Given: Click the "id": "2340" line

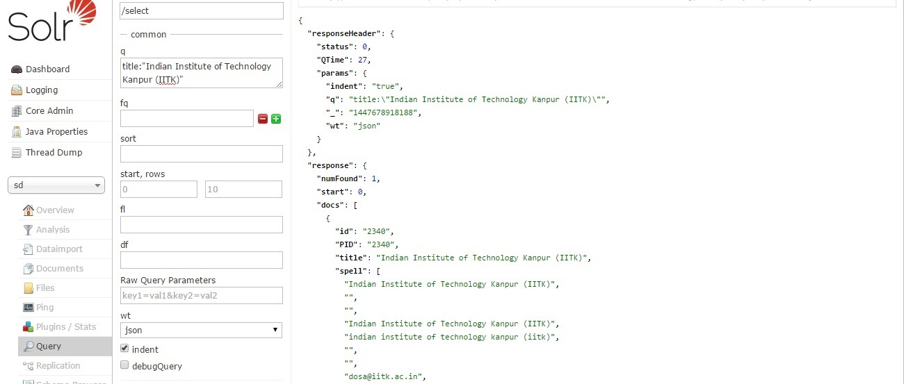Looking at the screenshot, I should pyautogui.click(x=365, y=231).
